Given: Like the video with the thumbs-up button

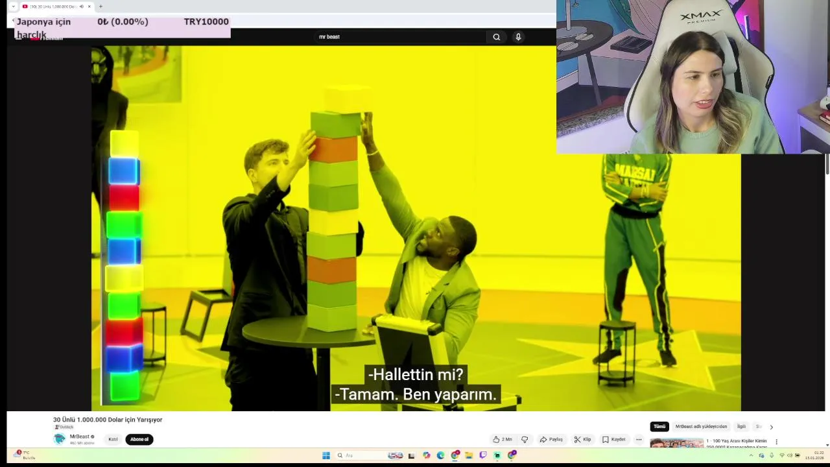Looking at the screenshot, I should [x=503, y=439].
